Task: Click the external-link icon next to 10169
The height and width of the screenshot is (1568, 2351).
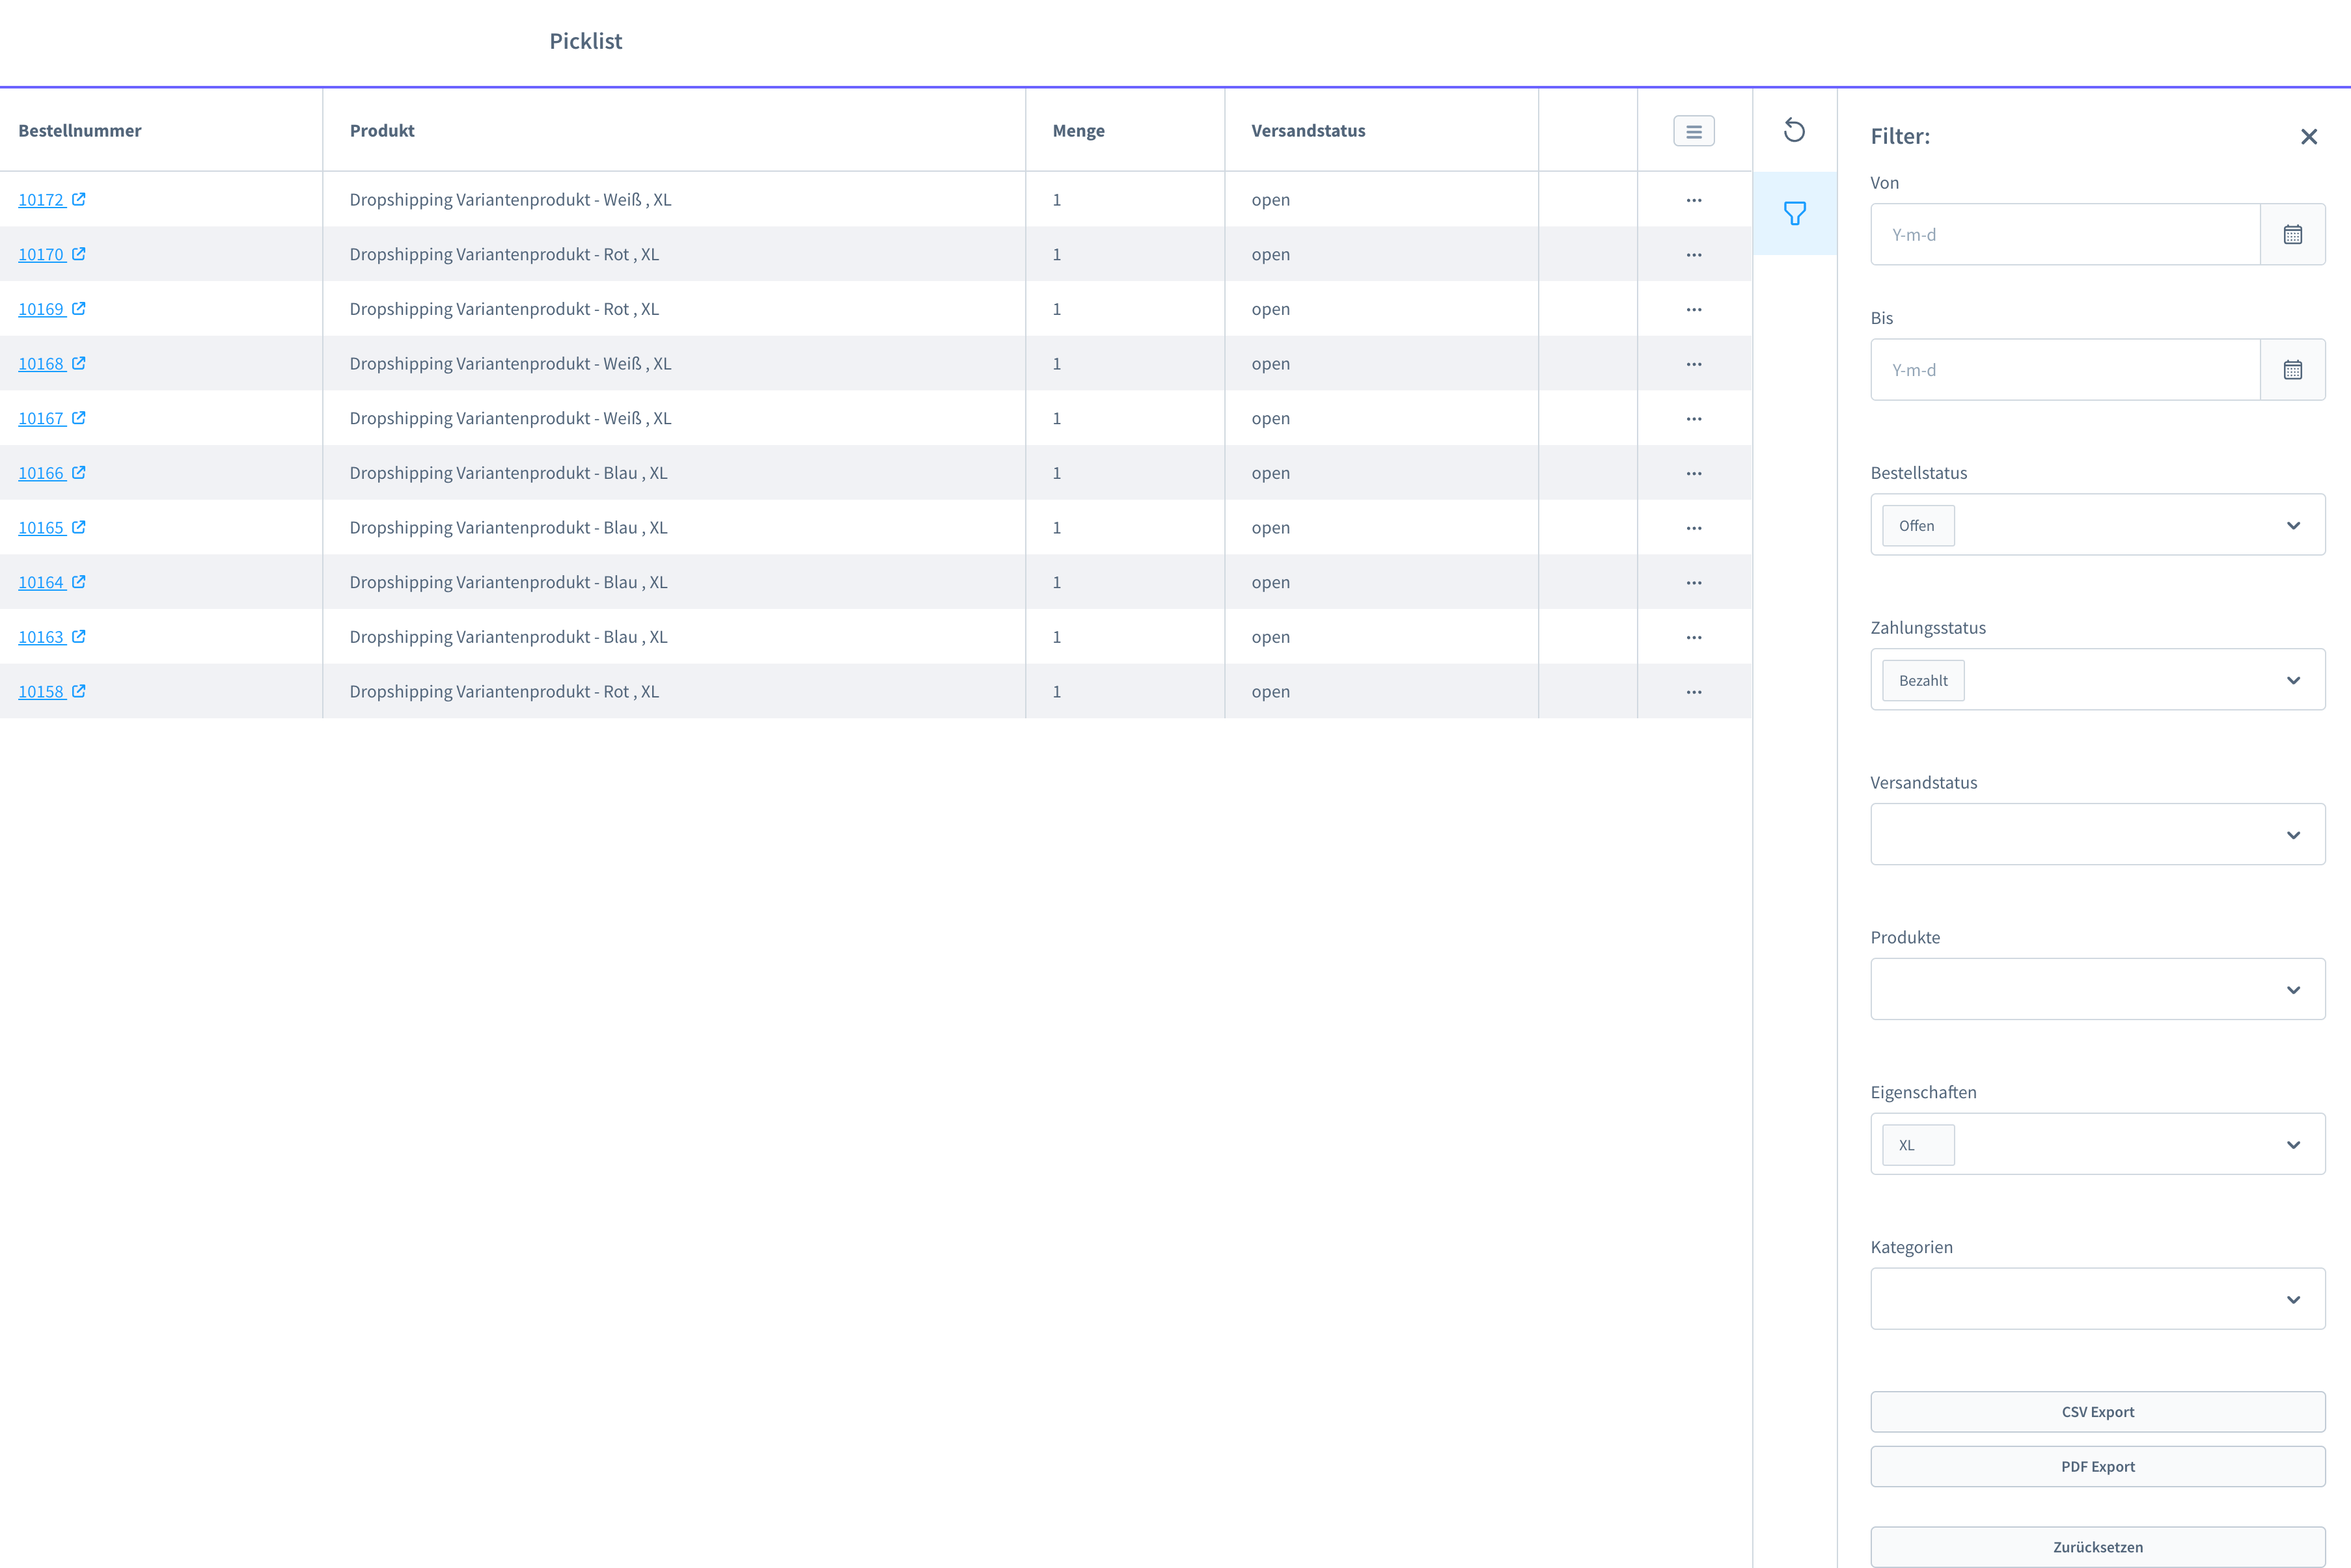Action: 79,308
